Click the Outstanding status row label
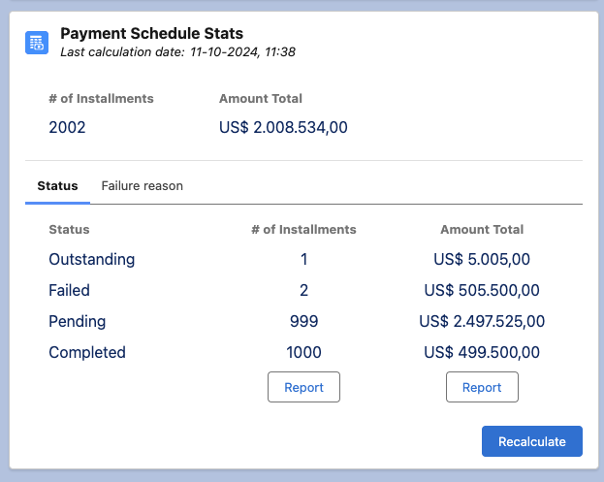Image resolution: width=604 pixels, height=482 pixels. tap(92, 259)
